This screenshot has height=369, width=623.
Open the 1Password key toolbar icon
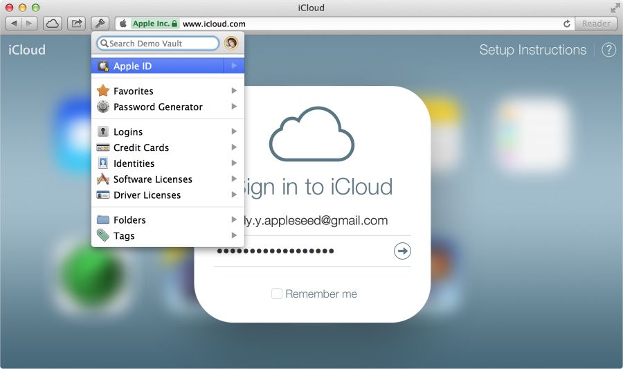pyautogui.click(x=100, y=24)
